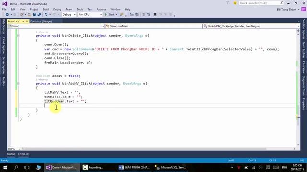Screen dimensions: 307x172
Task: Show the Error List panel tab
Action: point(24,154)
